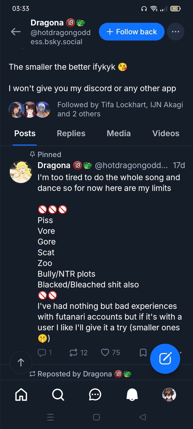
Task: Tap Dragona's avatar on pinned post
Action: pos(21,172)
